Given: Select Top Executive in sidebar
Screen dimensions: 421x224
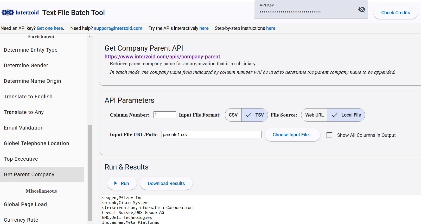Looking at the screenshot, I should 42,159.
